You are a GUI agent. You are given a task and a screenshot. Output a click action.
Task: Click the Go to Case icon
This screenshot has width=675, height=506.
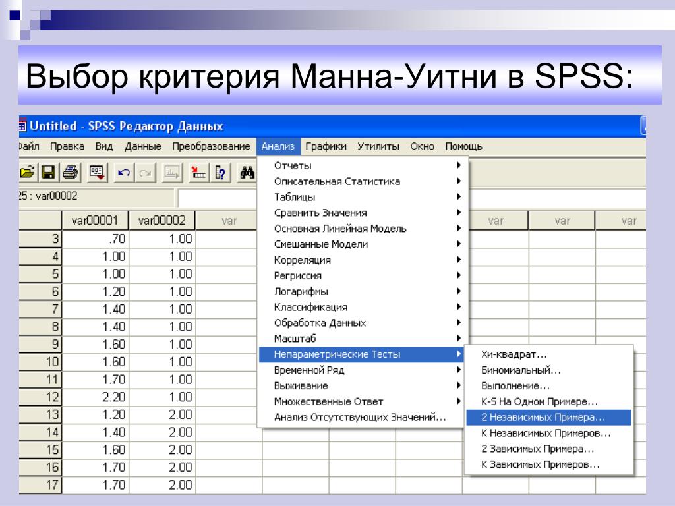pyautogui.click(x=198, y=173)
